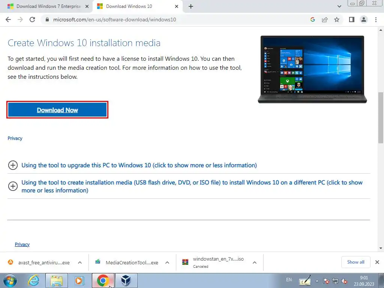This screenshot has width=384, height=288.
Task: Click the Chrome taskbar icon
Action: 103,280
